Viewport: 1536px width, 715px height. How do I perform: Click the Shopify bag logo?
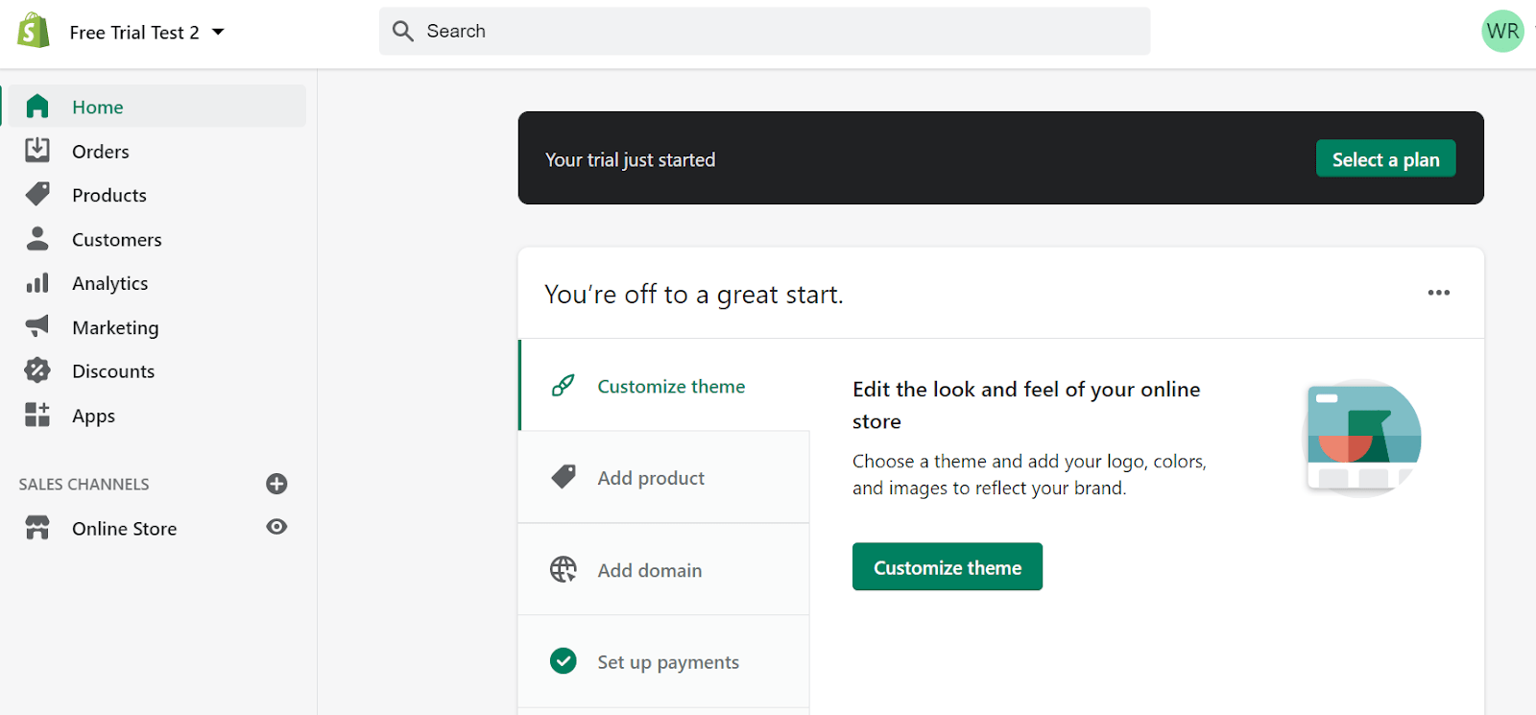point(34,31)
